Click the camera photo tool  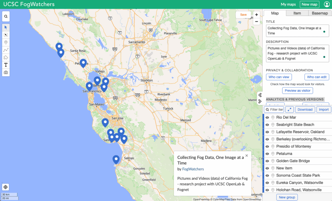tap(6, 73)
